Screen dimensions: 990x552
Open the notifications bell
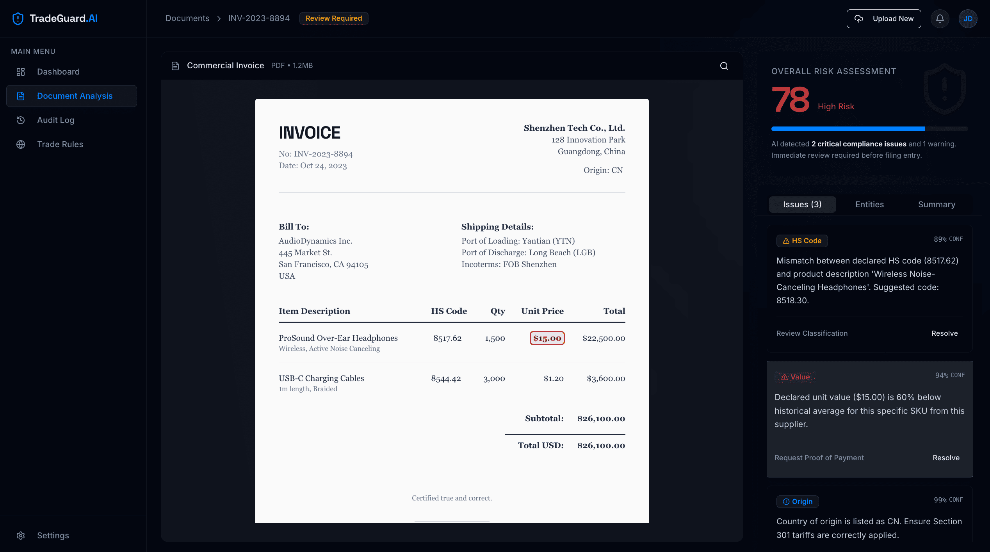tap(940, 18)
